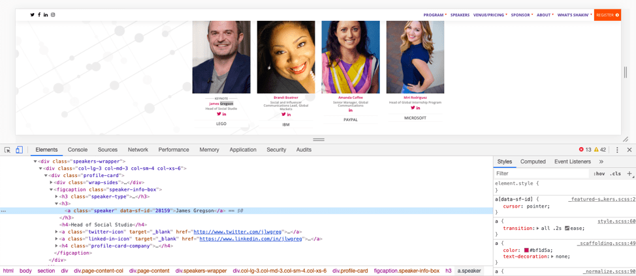The height and width of the screenshot is (276, 636).
Task: Toggle the .cls class editor button
Action: [615, 174]
